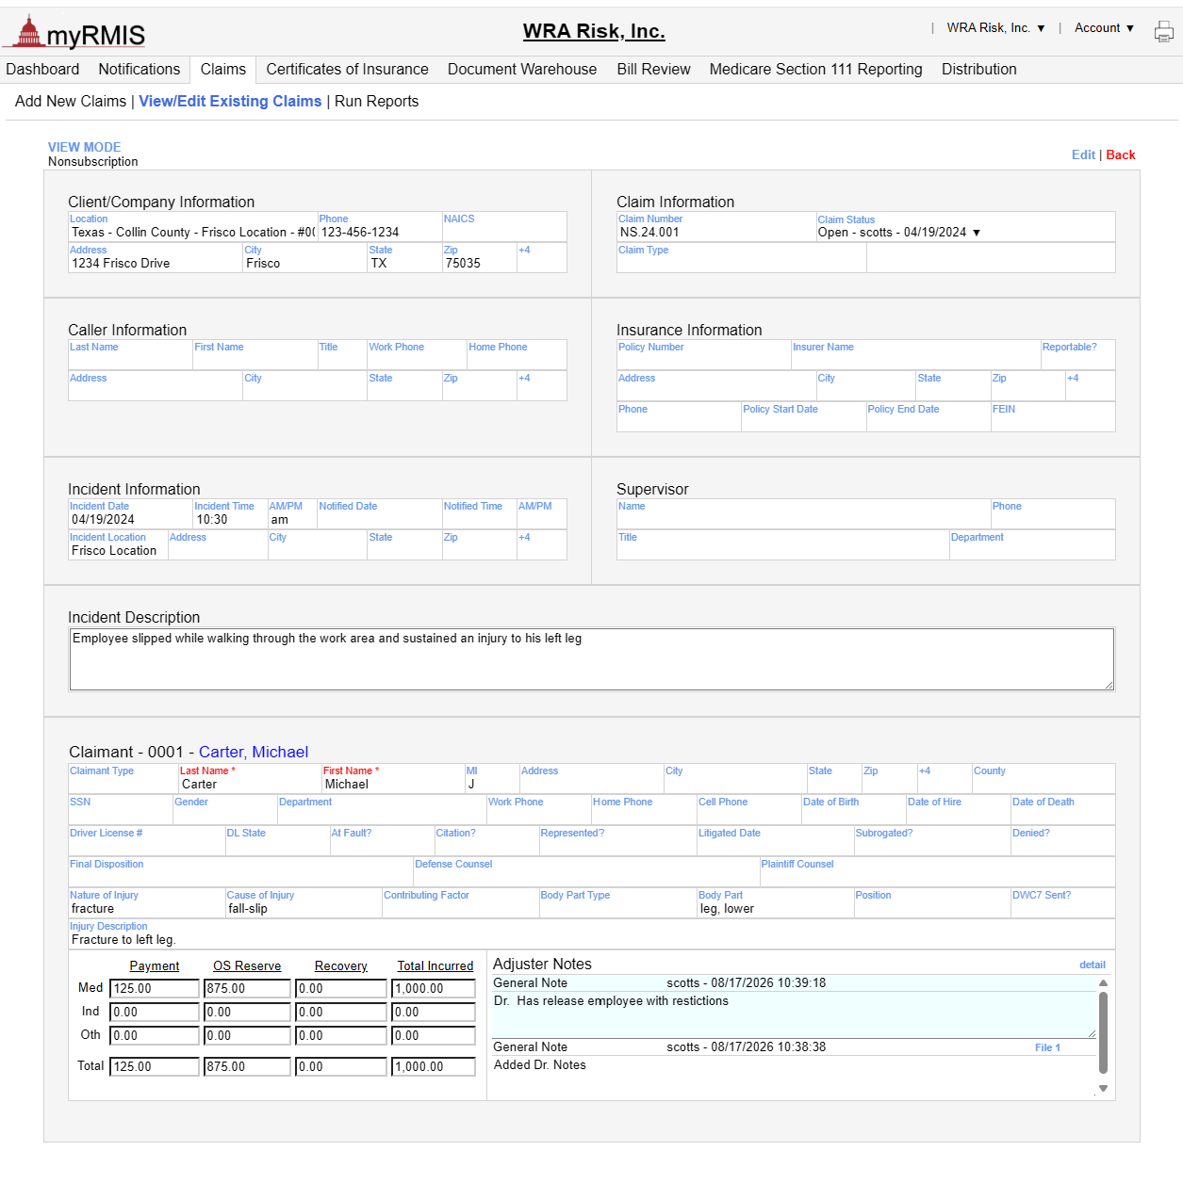The image size is (1183, 1184).
Task: Click the Med OS Reserve field 875.00
Action: click(x=247, y=989)
